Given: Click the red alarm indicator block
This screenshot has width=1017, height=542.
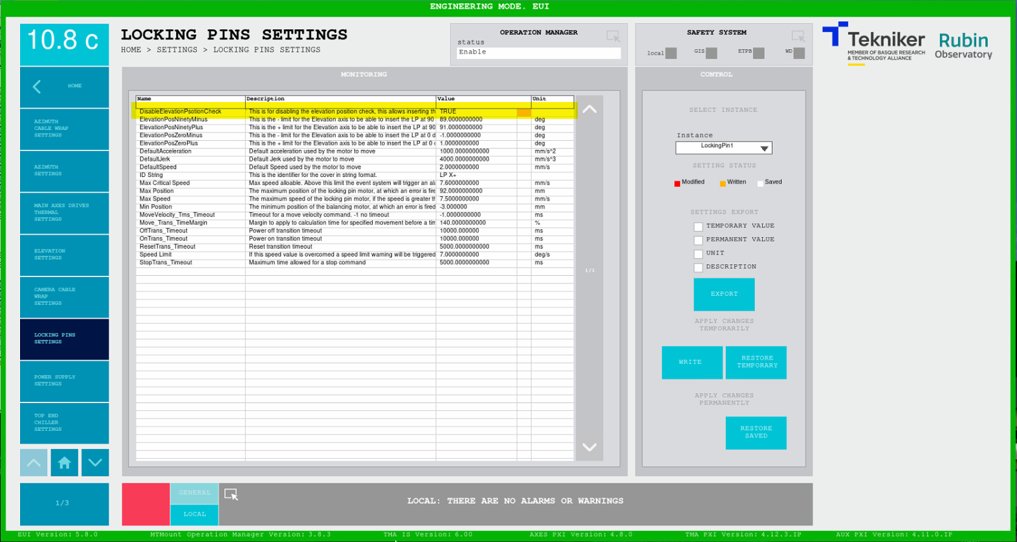Looking at the screenshot, I should (146, 504).
